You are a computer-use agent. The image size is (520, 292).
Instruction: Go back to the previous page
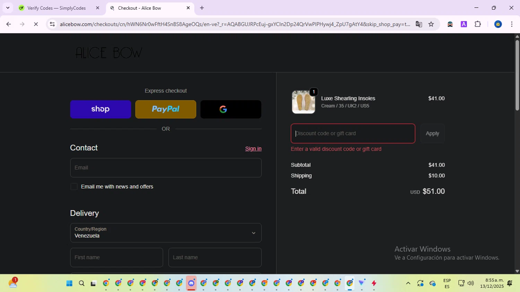(9, 24)
